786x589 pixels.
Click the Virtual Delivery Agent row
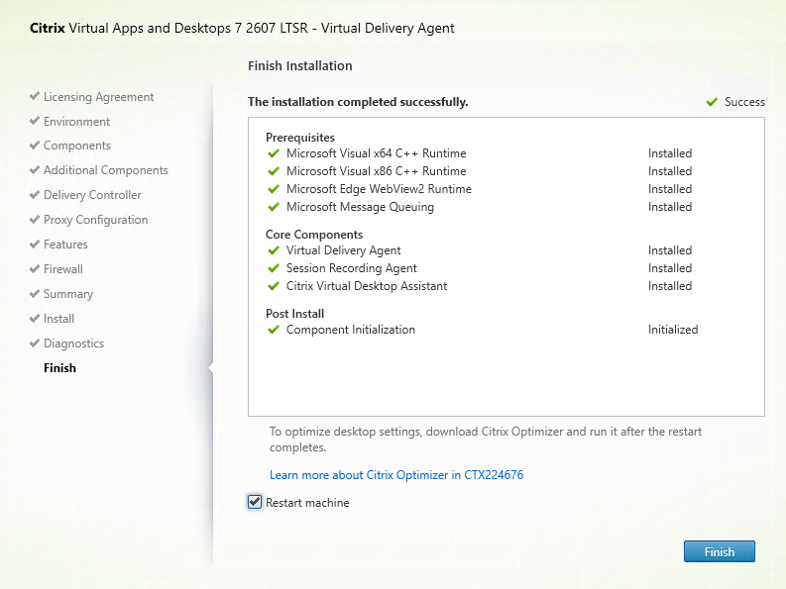[480, 250]
